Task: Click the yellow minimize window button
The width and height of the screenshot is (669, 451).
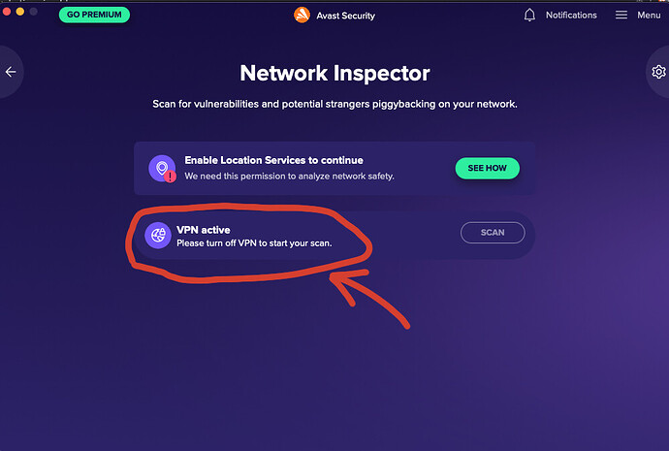Action: 20,11
